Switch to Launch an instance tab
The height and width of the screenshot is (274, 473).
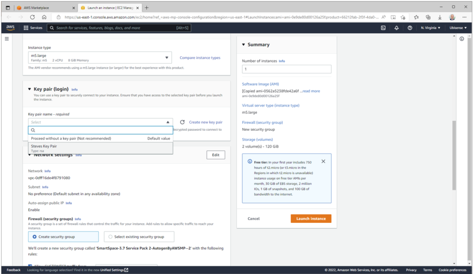tap(110, 8)
